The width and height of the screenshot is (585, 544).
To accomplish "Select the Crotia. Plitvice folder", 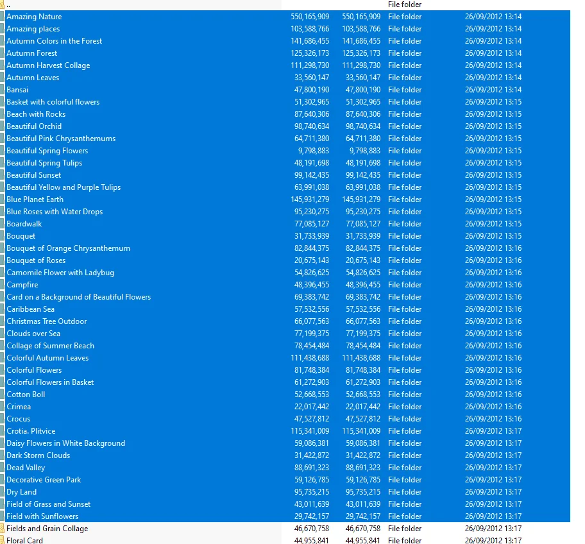I will [31, 431].
